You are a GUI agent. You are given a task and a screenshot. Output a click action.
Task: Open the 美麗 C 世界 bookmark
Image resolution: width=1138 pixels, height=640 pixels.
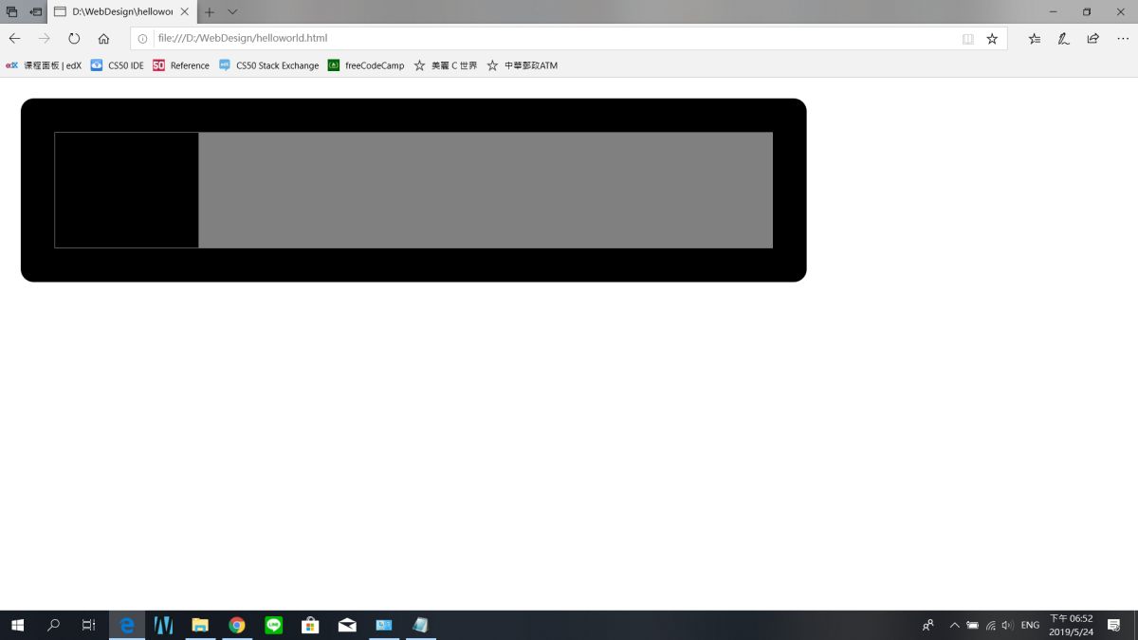pyautogui.click(x=446, y=65)
